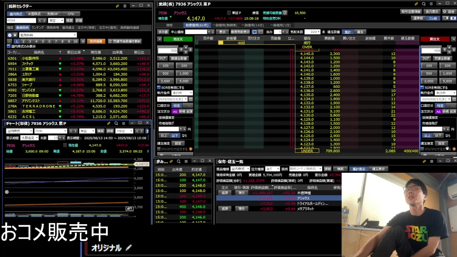Image resolution: width=457 pixels, height=257 pixels.
Task: Open calendar icon beside buy-side date 2025/08/13
Action: [x=454, y=99]
